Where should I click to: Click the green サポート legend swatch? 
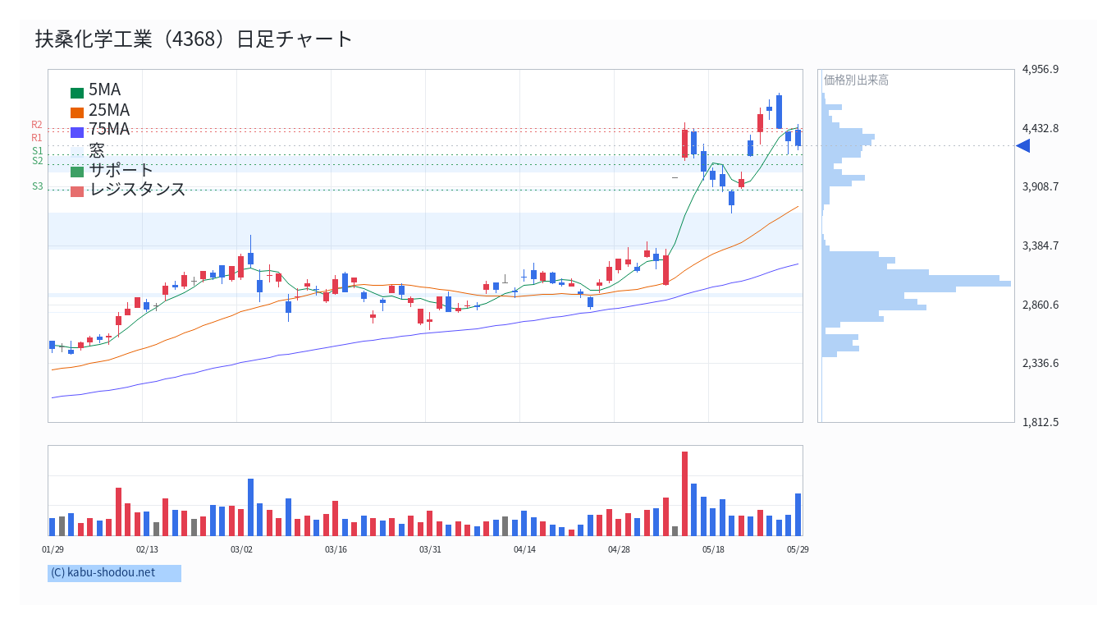[x=77, y=172]
